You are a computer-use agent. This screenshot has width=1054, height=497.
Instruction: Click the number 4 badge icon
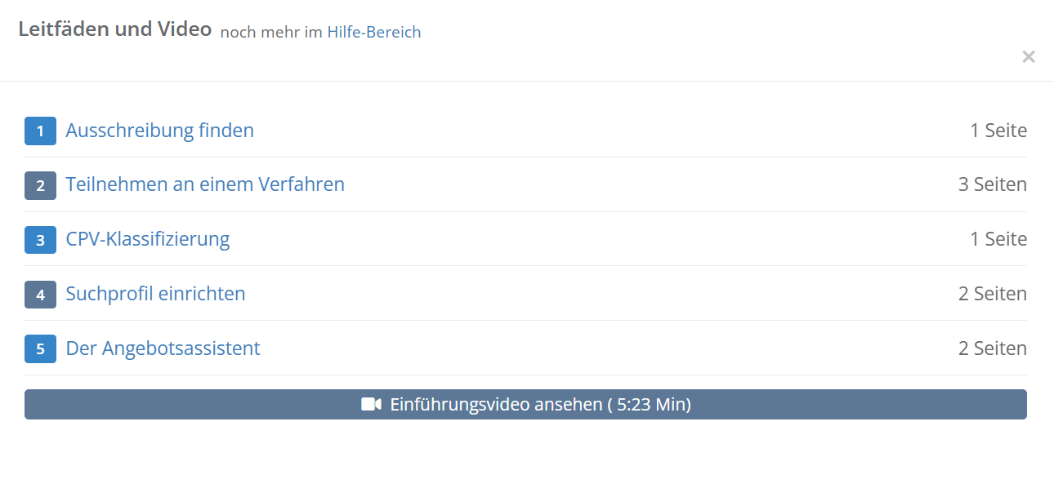coord(40,294)
